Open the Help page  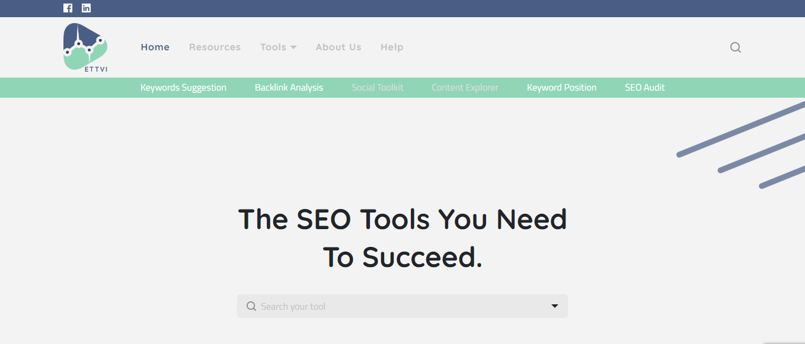pos(392,47)
